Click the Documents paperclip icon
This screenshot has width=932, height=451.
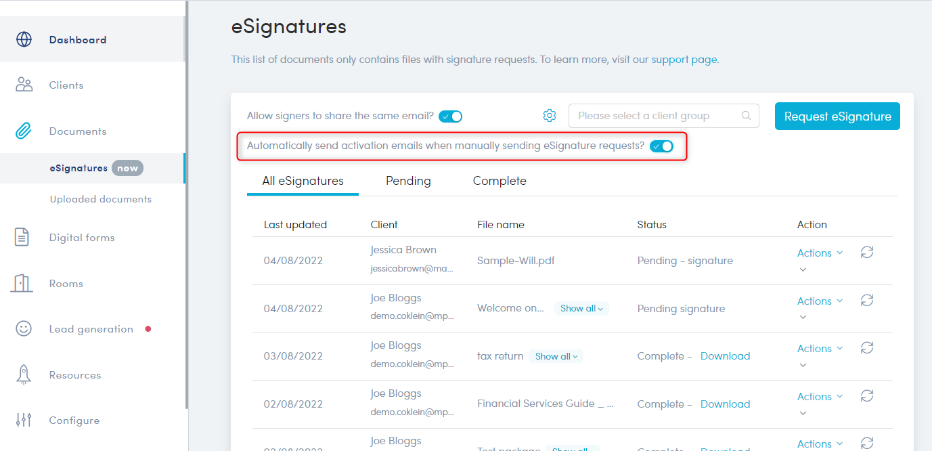pos(24,131)
